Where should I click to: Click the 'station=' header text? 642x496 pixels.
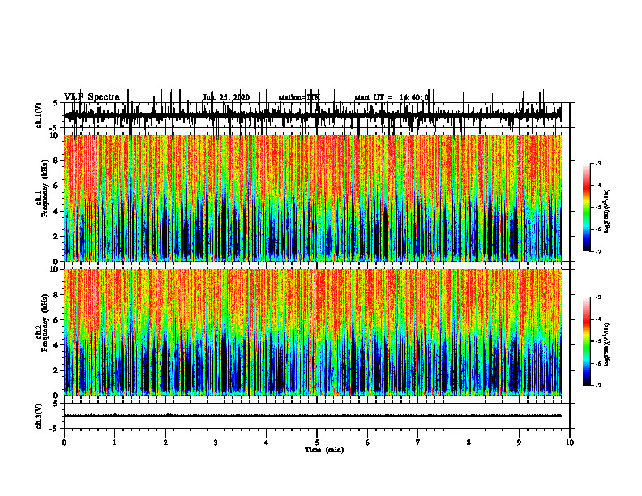pyautogui.click(x=293, y=97)
